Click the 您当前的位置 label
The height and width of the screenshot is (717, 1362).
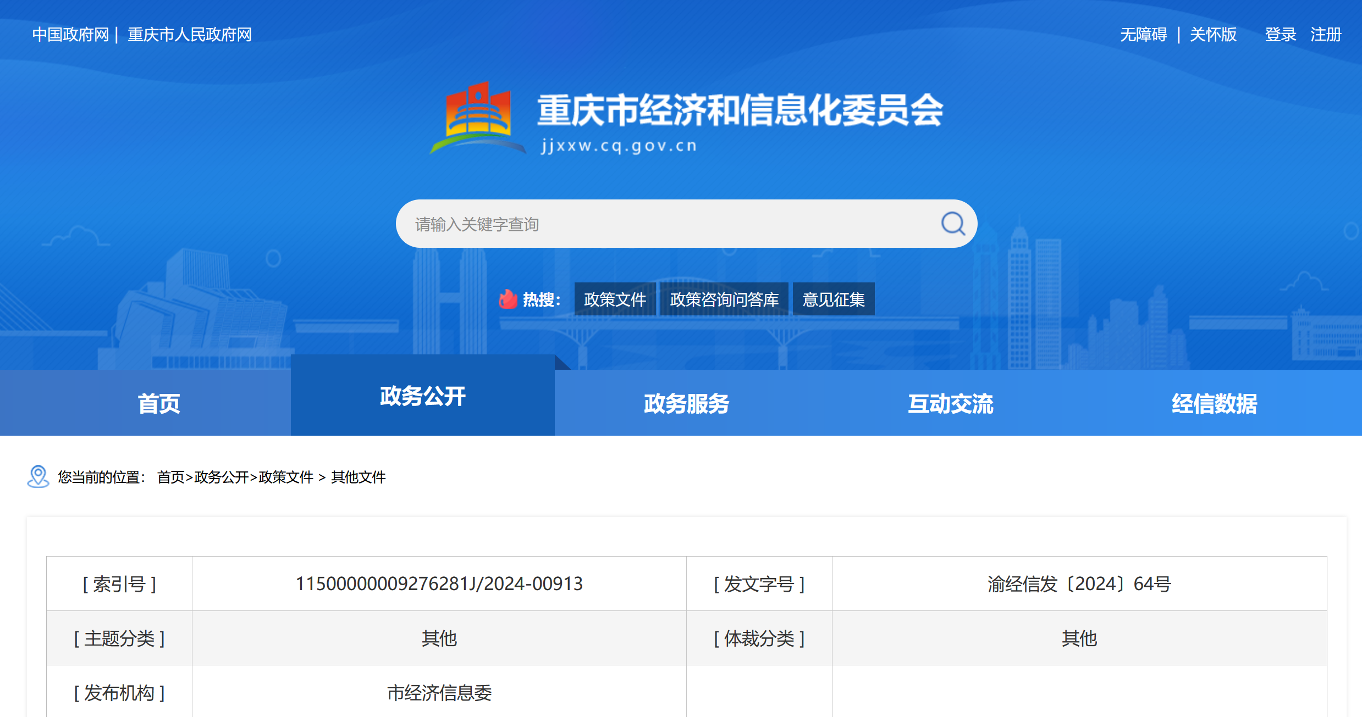[x=101, y=477]
